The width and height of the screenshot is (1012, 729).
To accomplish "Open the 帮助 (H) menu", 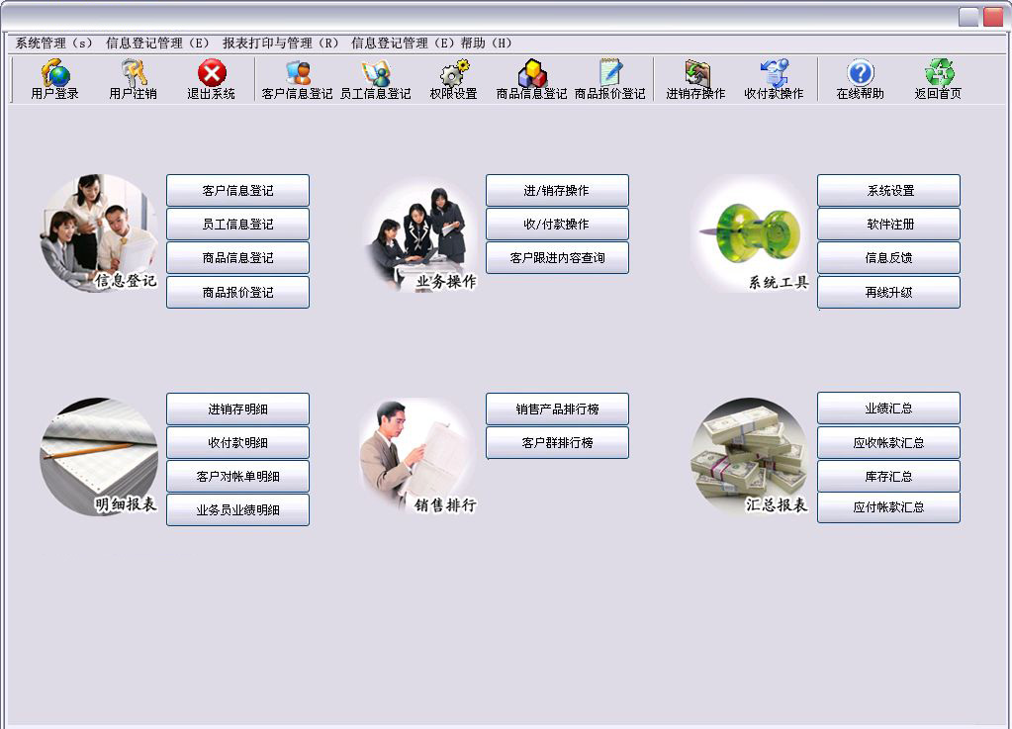I will 487,44.
